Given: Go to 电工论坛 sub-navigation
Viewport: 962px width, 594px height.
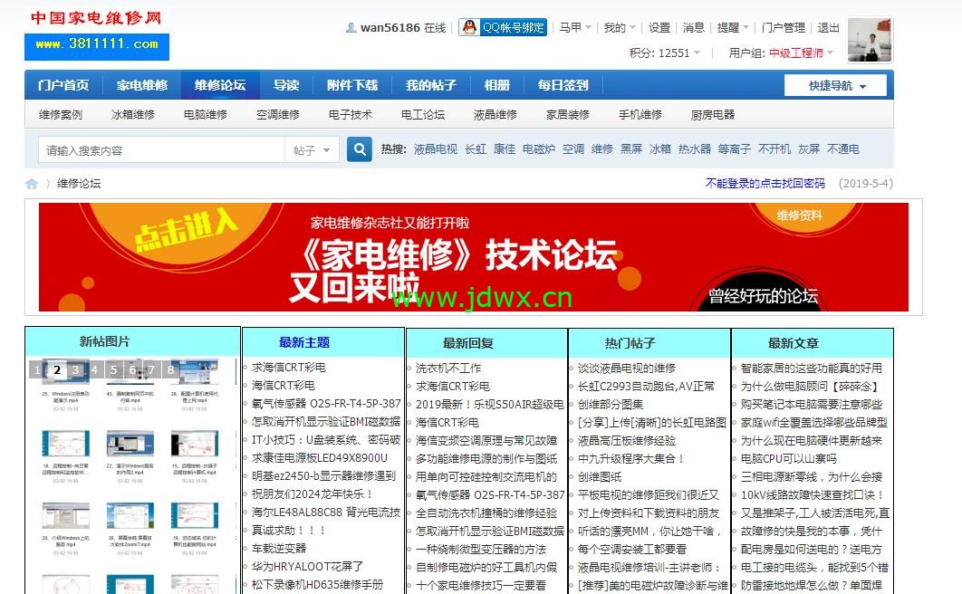Looking at the screenshot, I should tap(423, 115).
